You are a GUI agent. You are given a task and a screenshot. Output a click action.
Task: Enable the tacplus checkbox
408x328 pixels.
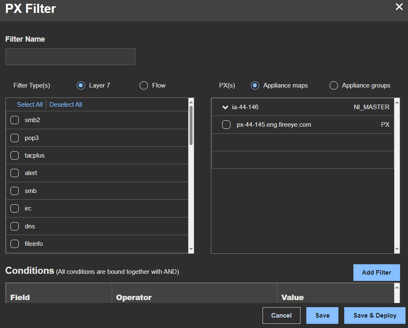tap(15, 155)
